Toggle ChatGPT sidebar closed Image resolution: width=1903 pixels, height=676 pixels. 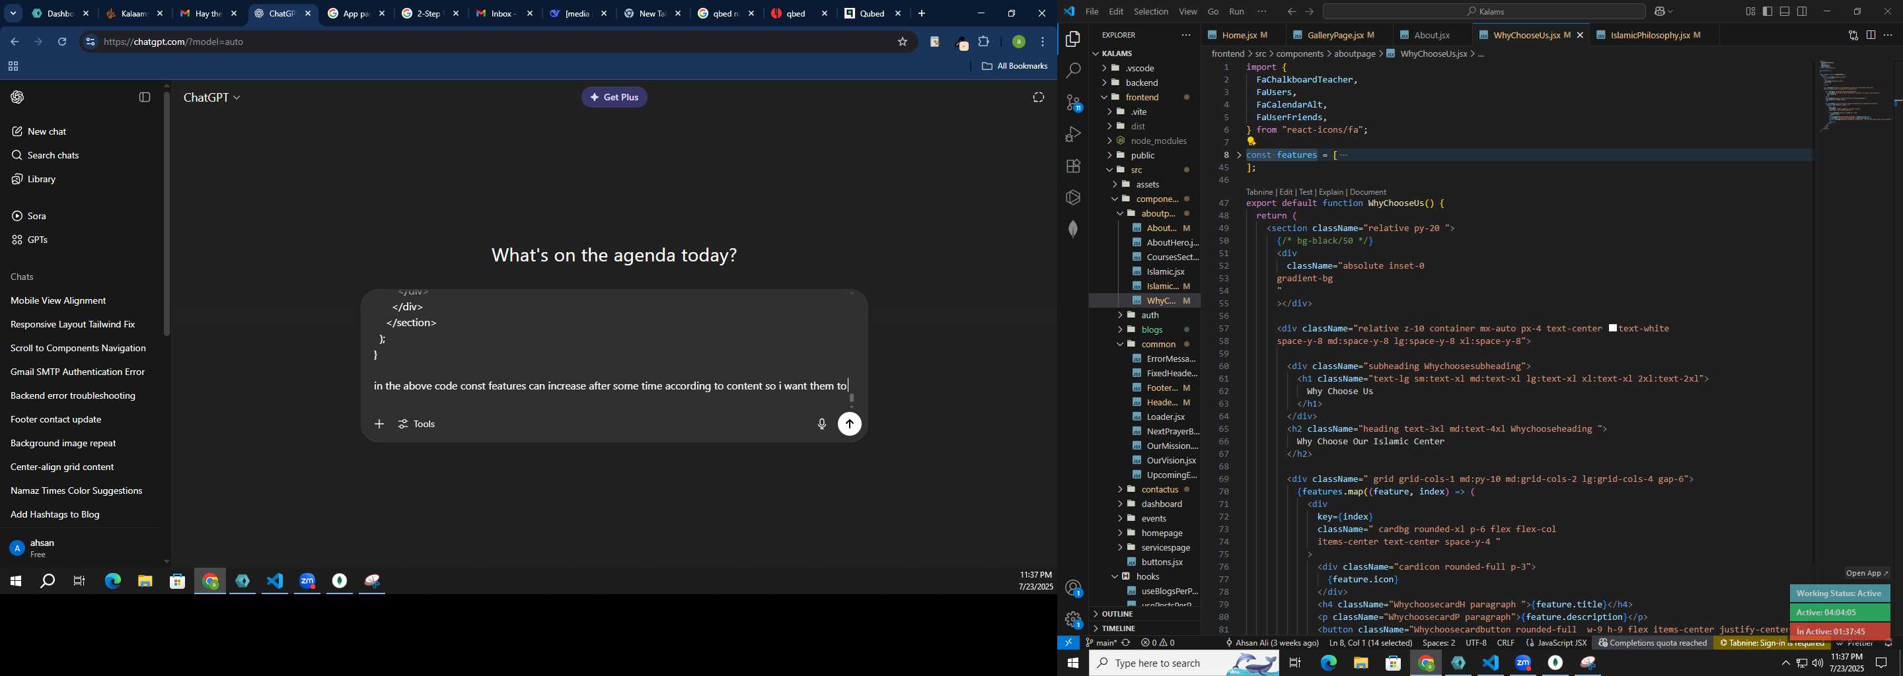click(x=145, y=98)
